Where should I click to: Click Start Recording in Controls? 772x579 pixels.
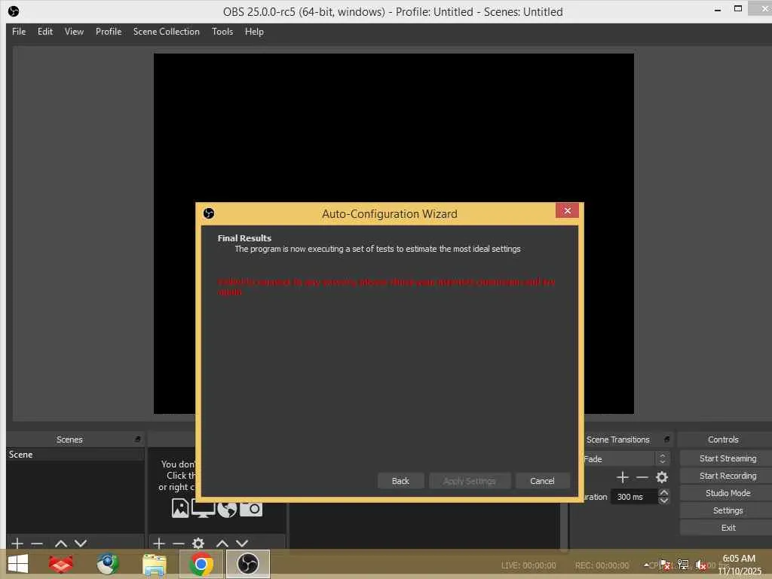(x=728, y=476)
